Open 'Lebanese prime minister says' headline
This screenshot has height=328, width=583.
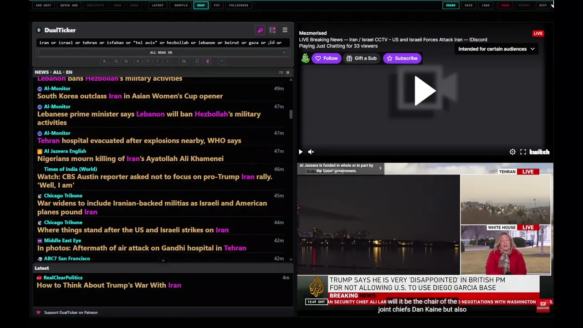(x=149, y=118)
